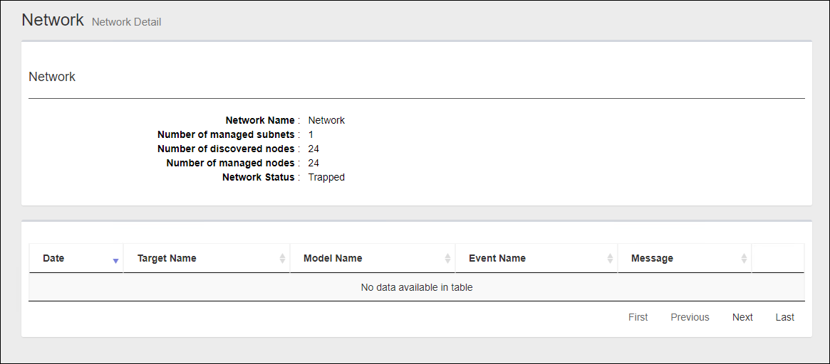
Task: Advance to the Next page
Action: pyautogui.click(x=742, y=317)
